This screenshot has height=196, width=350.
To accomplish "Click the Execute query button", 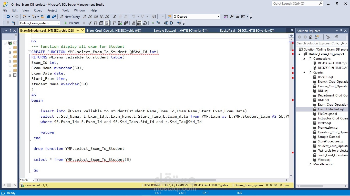I will click(x=72, y=23).
